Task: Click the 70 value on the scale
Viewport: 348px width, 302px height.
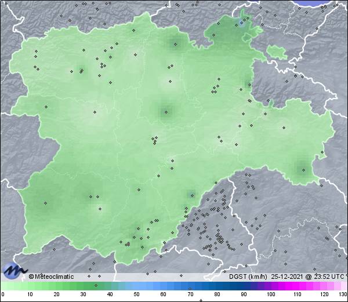Action: 190,294
